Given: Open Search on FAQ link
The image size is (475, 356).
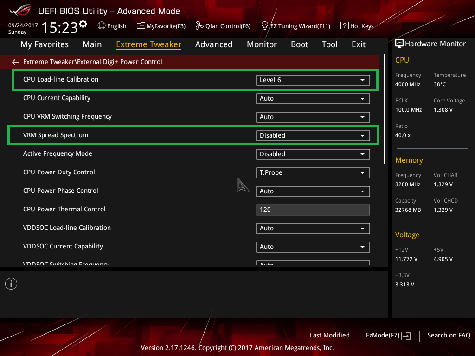Looking at the screenshot, I should tap(449, 335).
